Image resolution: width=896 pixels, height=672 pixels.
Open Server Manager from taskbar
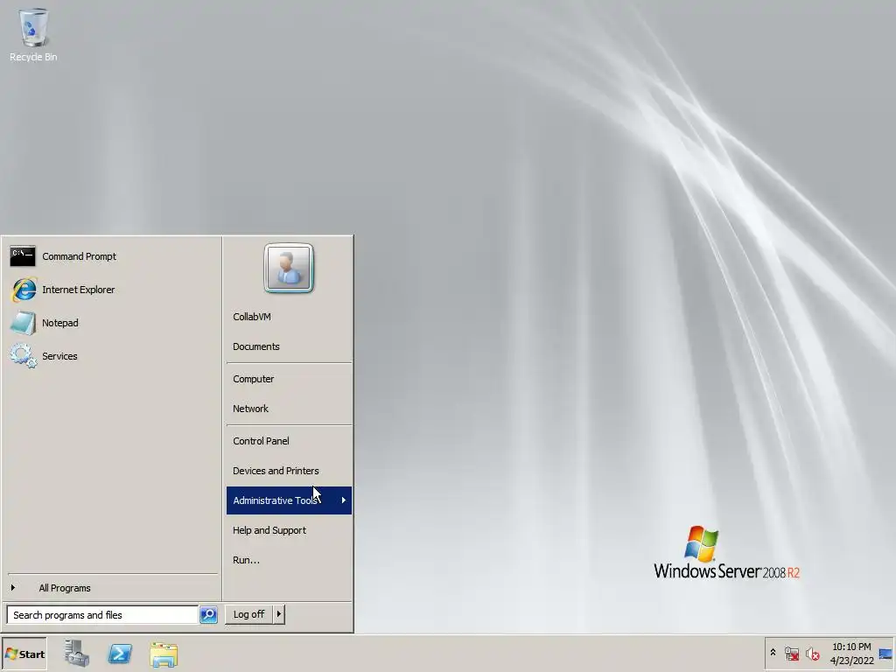pos(77,654)
